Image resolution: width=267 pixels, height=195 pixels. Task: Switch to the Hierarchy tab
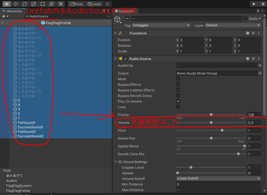pyautogui.click(x=12, y=11)
